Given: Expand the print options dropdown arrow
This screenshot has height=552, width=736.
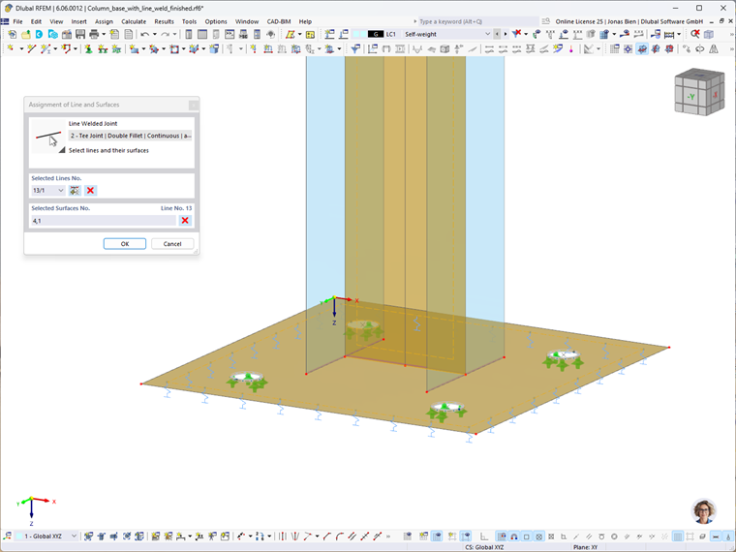Looking at the screenshot, I should pyautogui.click(x=104, y=34).
